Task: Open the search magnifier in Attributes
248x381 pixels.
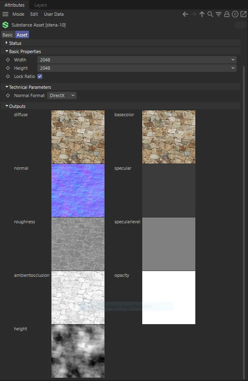Action: tap(210, 15)
